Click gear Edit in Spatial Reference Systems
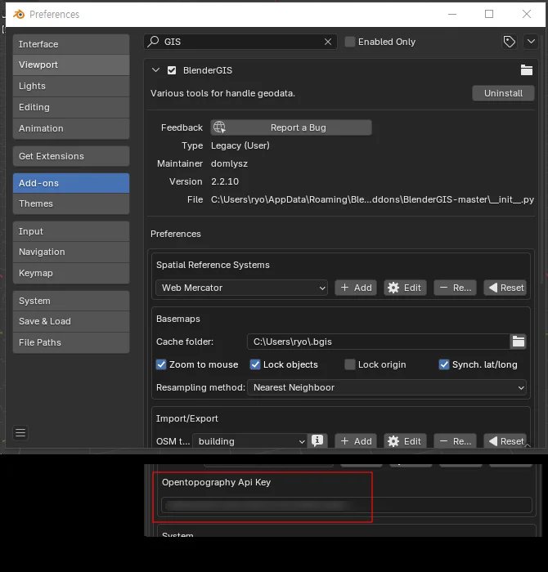The width and height of the screenshot is (548, 572). 405,288
